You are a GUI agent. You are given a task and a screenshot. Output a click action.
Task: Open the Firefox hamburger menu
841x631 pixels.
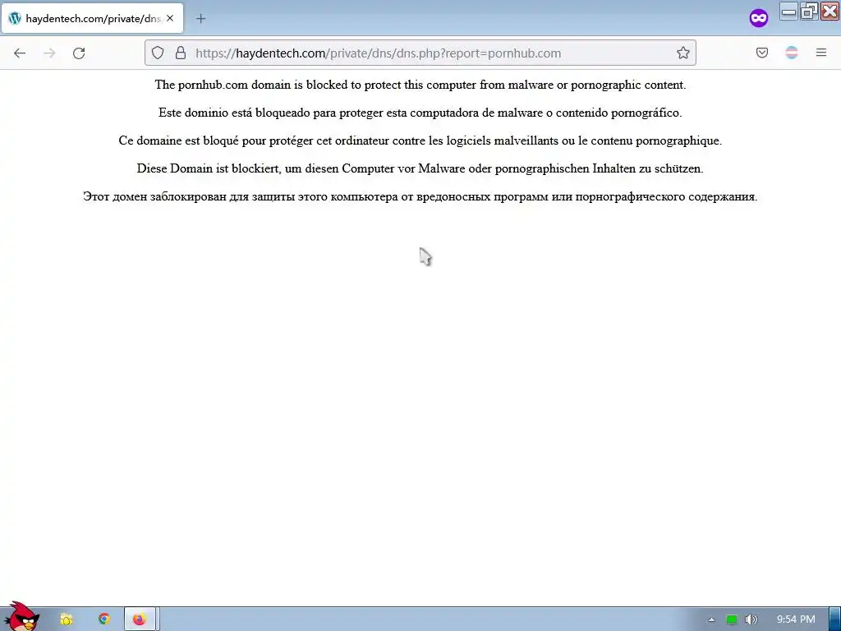pos(821,53)
